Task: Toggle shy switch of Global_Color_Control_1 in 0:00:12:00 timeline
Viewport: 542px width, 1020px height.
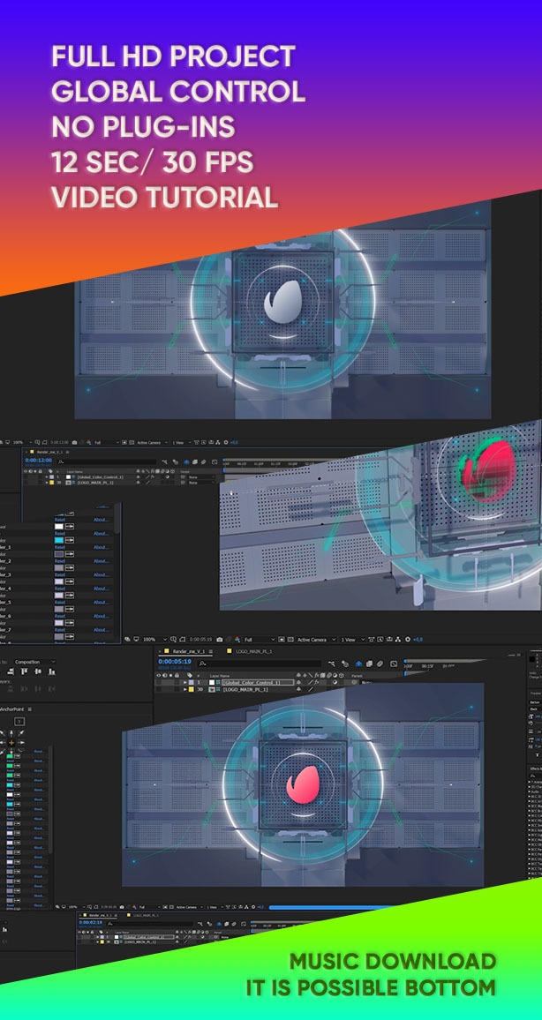Action: pyautogui.click(x=138, y=476)
